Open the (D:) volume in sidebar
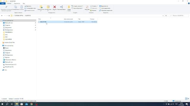This screenshot has width=190, height=106. 9,67
